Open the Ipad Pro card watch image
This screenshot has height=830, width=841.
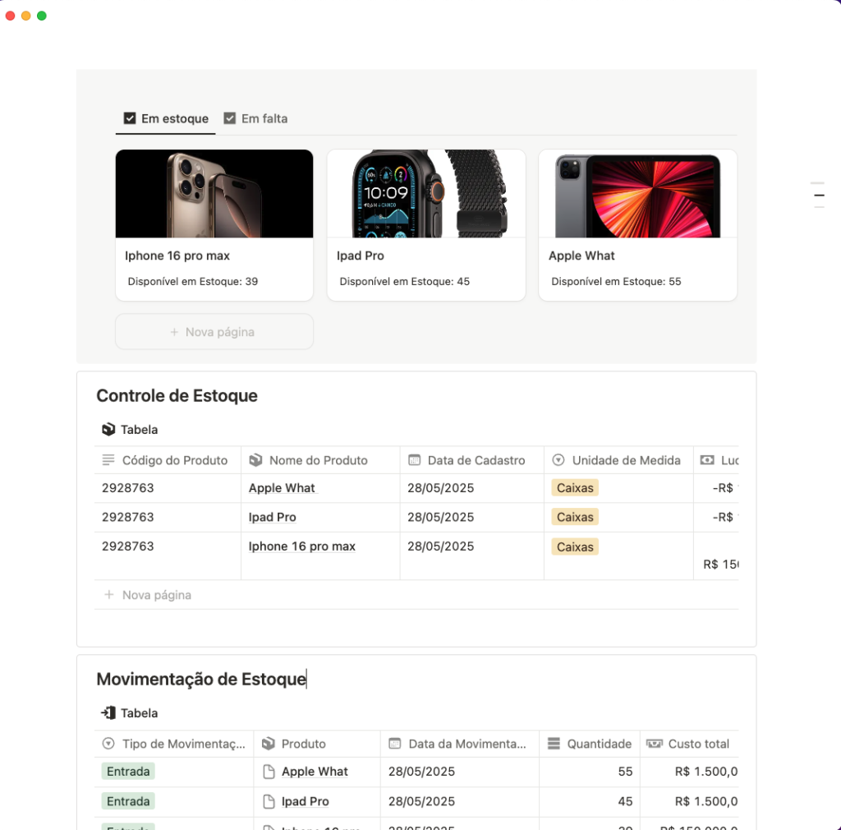coord(426,194)
